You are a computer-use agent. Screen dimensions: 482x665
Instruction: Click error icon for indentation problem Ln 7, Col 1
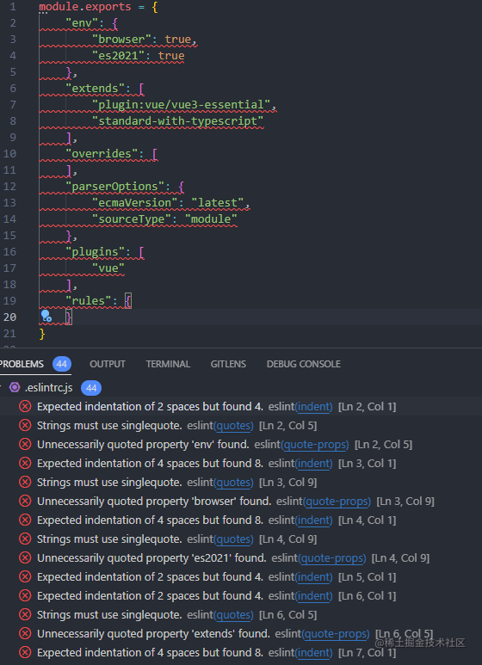[x=25, y=652]
